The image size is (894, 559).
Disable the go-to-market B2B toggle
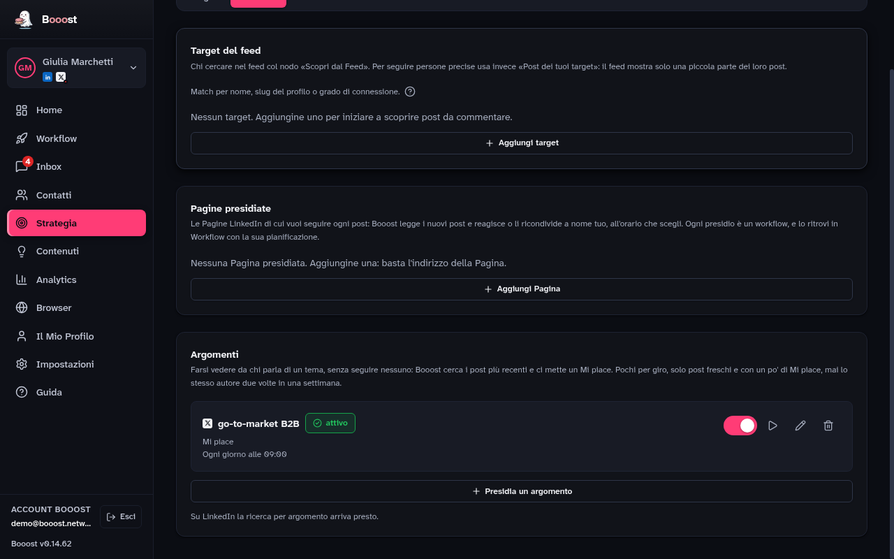coord(740,426)
